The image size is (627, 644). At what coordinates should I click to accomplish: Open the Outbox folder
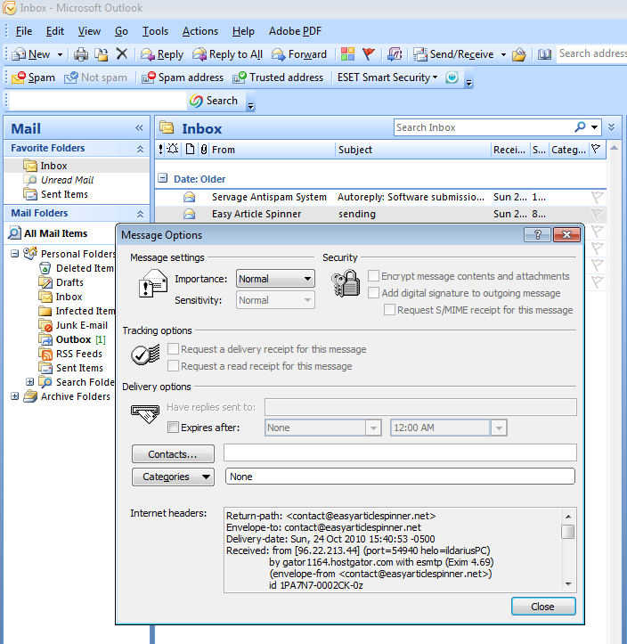click(73, 339)
